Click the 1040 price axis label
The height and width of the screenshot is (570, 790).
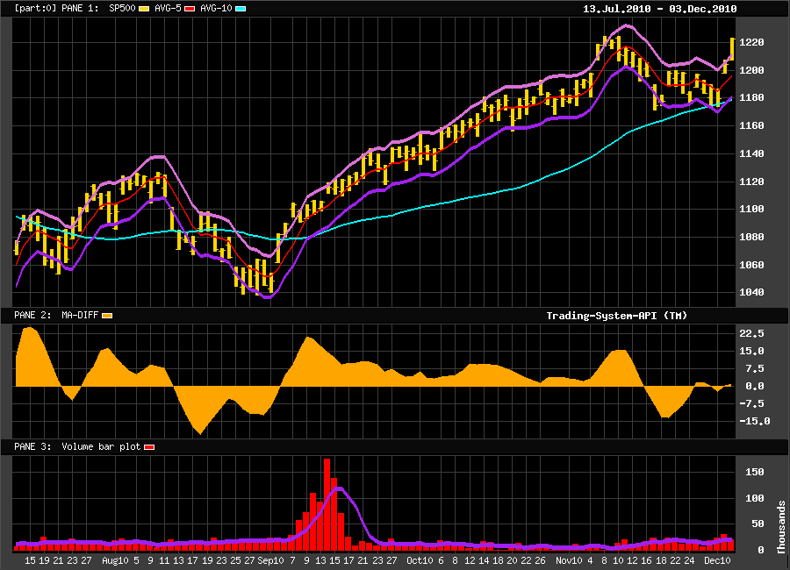point(751,293)
